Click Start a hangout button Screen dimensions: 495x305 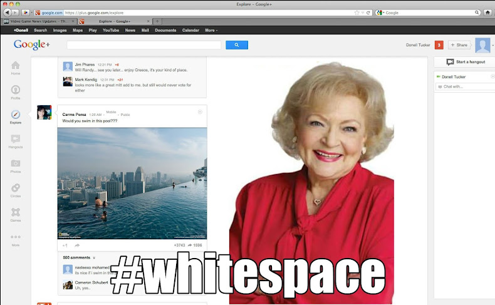tap(465, 62)
